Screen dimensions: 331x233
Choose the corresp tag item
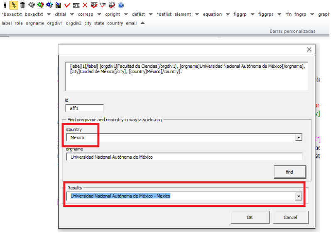86,15
